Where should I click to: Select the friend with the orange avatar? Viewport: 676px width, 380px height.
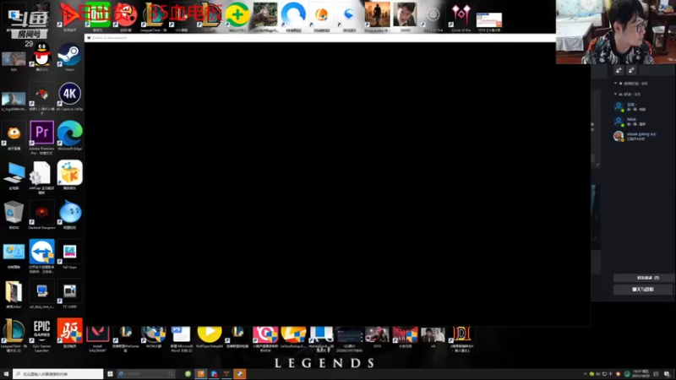click(x=642, y=136)
